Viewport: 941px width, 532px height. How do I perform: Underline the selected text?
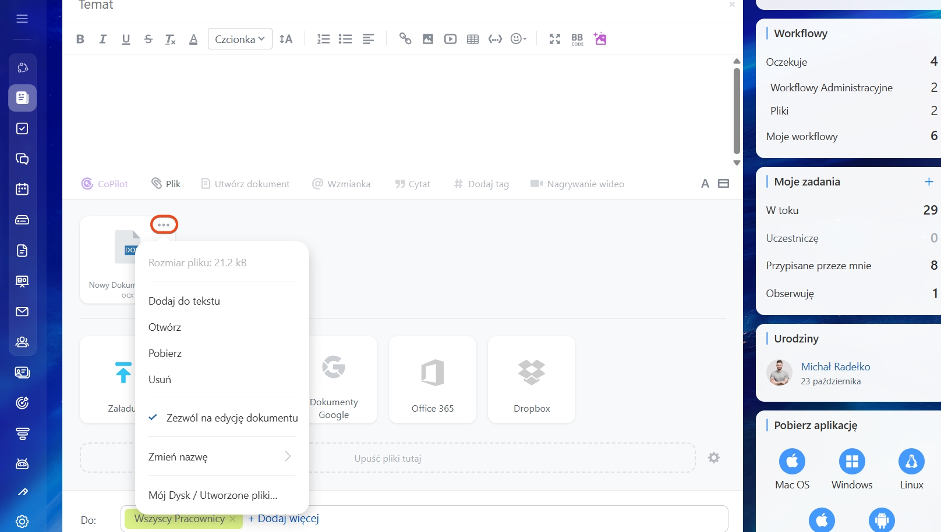click(126, 39)
